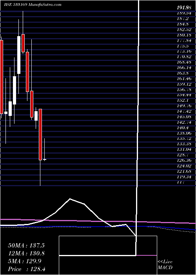Select the 187.2 price axis label
196x275 pixels.
183,18
